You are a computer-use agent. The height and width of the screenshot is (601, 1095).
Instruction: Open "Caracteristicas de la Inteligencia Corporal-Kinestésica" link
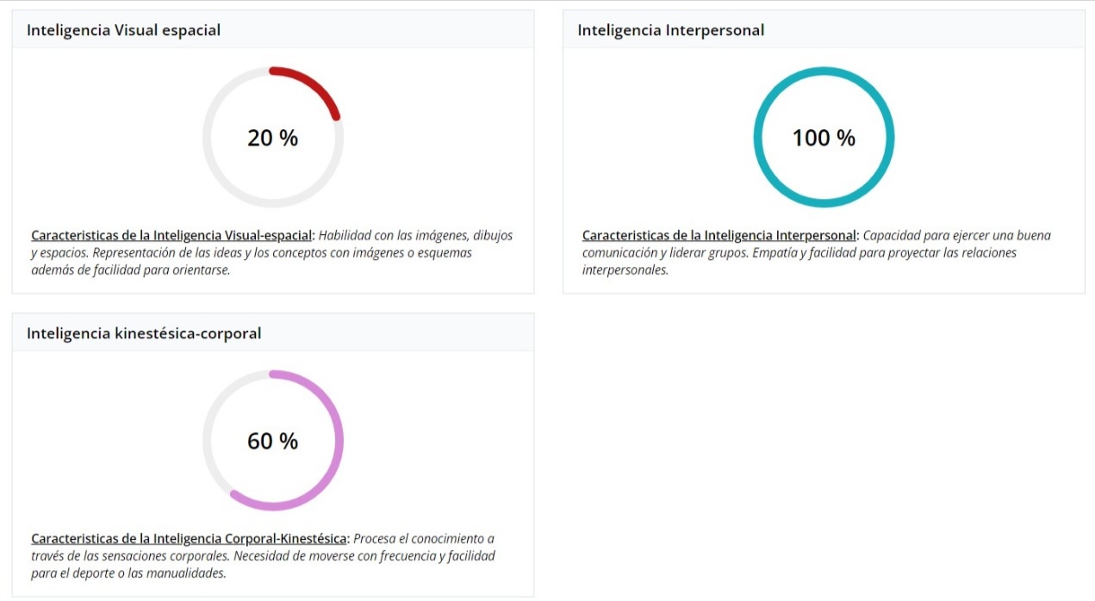pyautogui.click(x=188, y=539)
